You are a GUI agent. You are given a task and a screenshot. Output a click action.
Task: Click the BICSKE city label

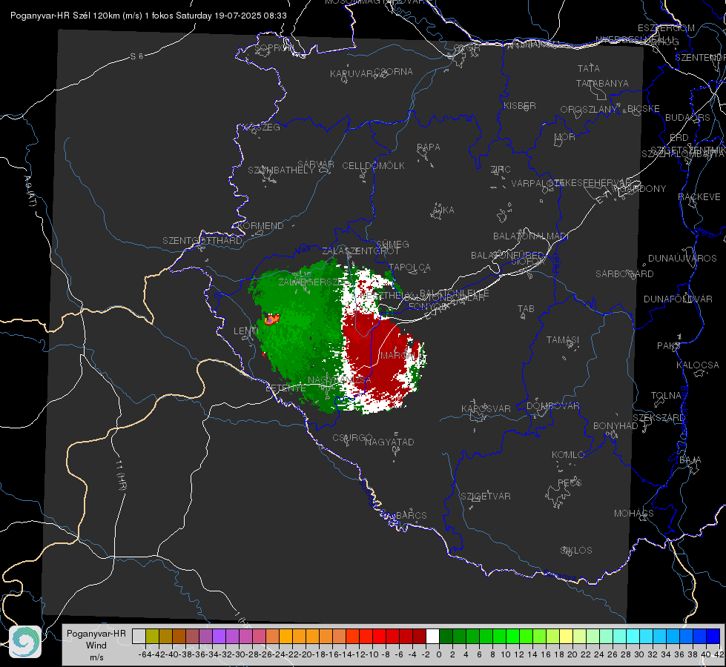[644, 109]
